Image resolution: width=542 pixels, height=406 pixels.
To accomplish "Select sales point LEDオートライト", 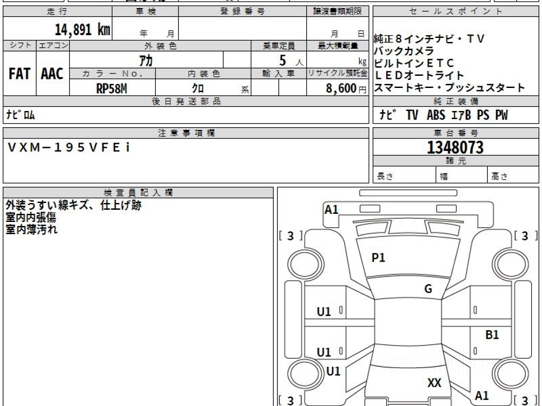I will click(419, 75).
